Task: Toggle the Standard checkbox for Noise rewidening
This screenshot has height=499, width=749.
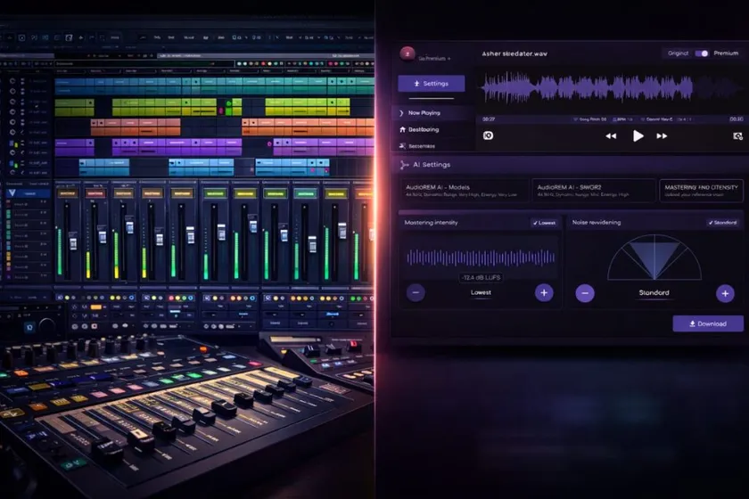Action: (722, 223)
